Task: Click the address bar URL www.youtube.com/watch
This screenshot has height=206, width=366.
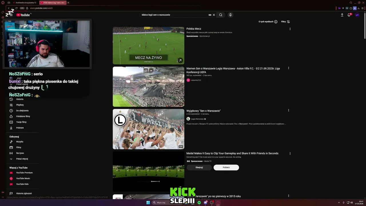Action: click(x=41, y=8)
